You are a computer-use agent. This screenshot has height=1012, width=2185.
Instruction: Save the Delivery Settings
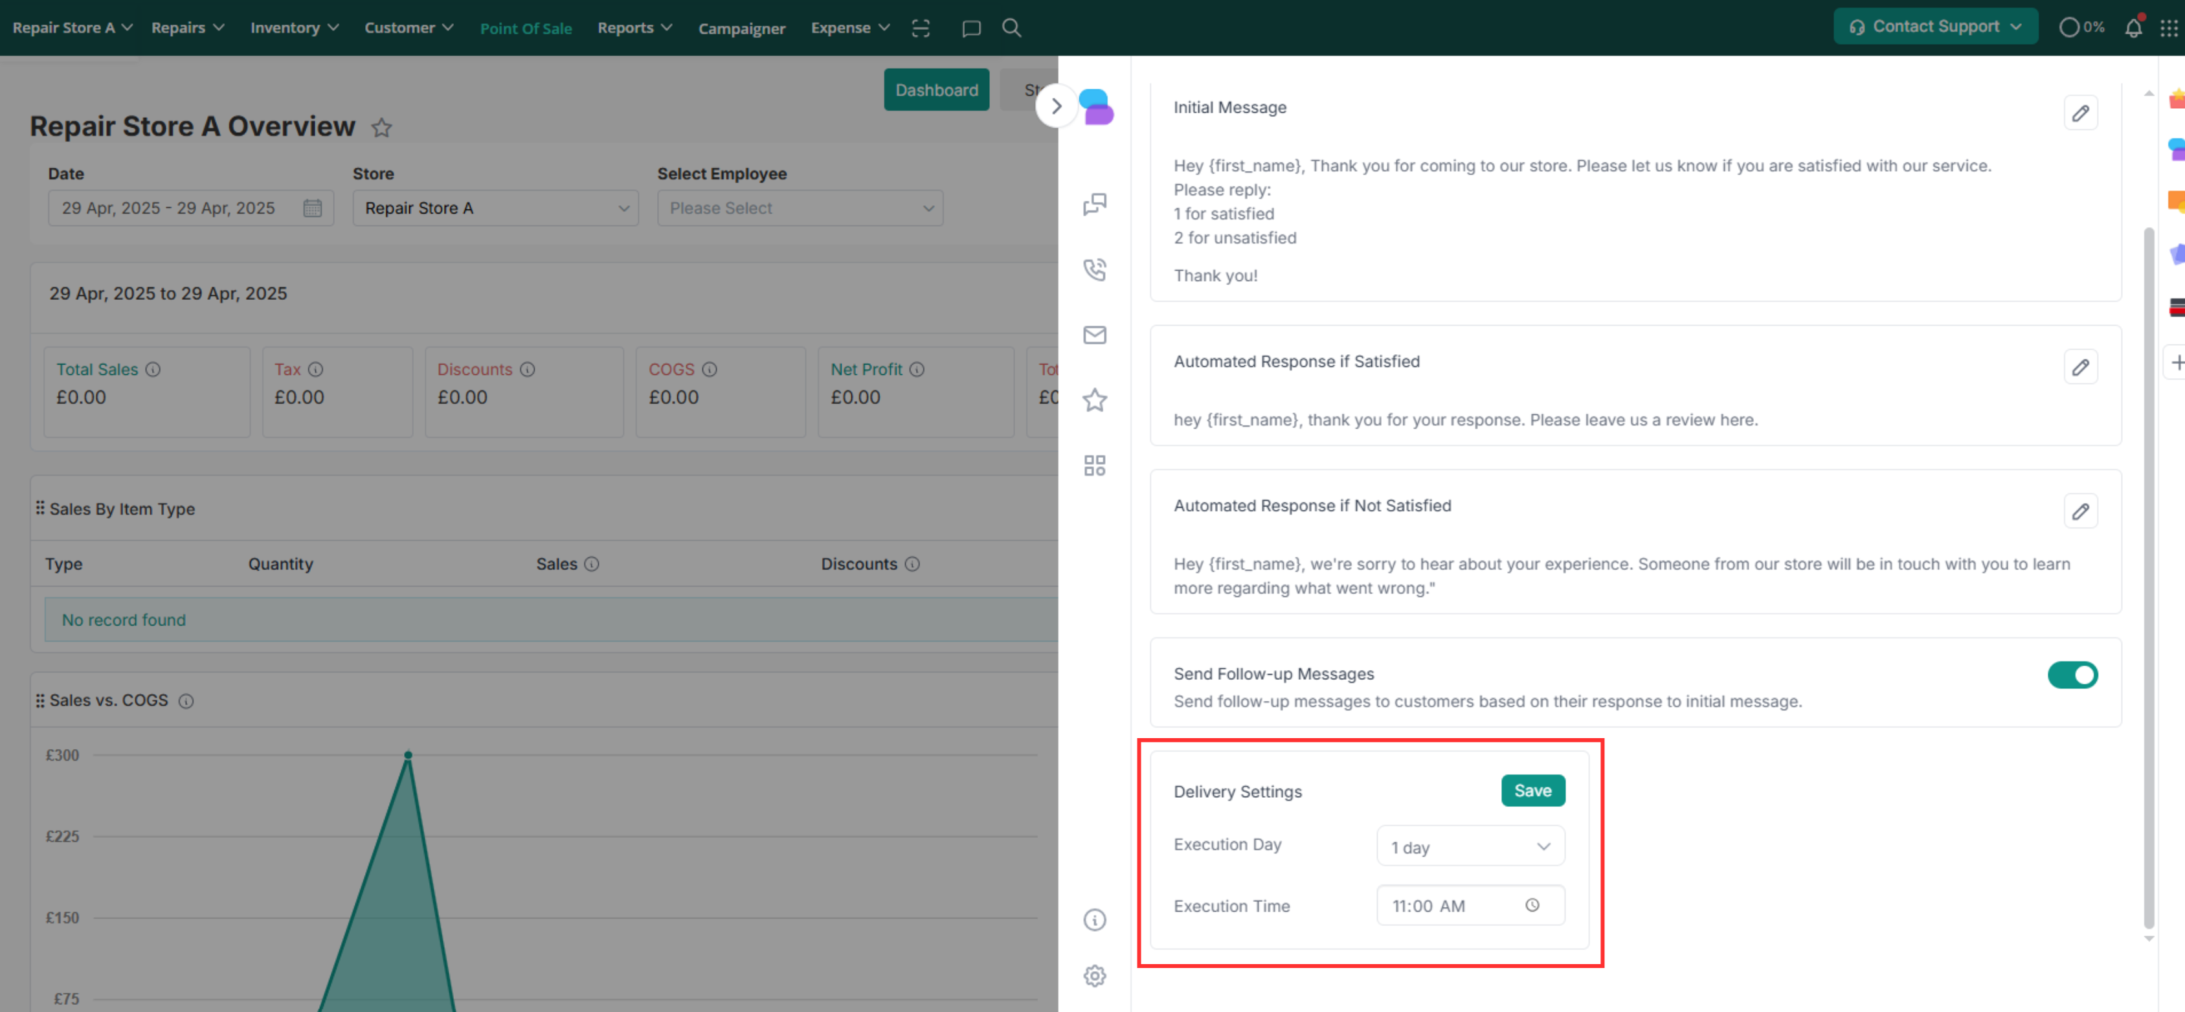(x=1532, y=791)
